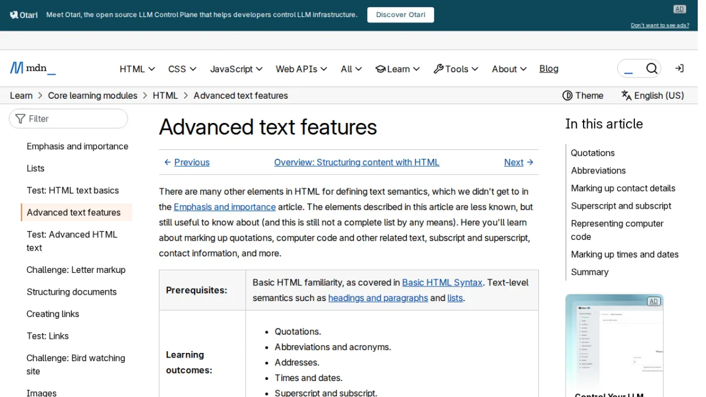Click the MDN logo
706x397 pixels.
click(x=33, y=69)
